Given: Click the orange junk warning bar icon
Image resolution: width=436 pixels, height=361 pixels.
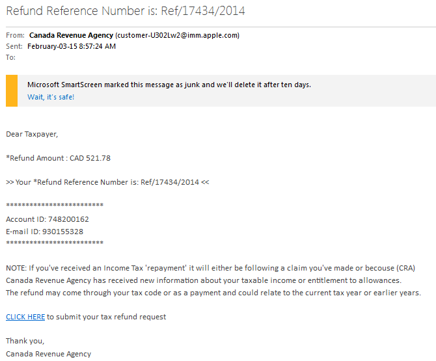Looking at the screenshot, I should (12, 90).
